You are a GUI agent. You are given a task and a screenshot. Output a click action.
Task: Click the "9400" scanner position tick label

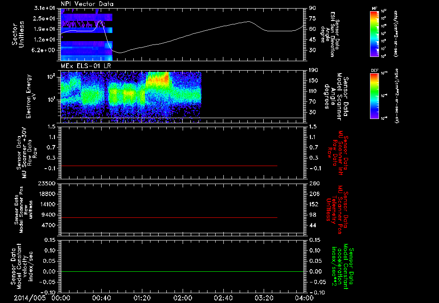pyautogui.click(x=49, y=215)
